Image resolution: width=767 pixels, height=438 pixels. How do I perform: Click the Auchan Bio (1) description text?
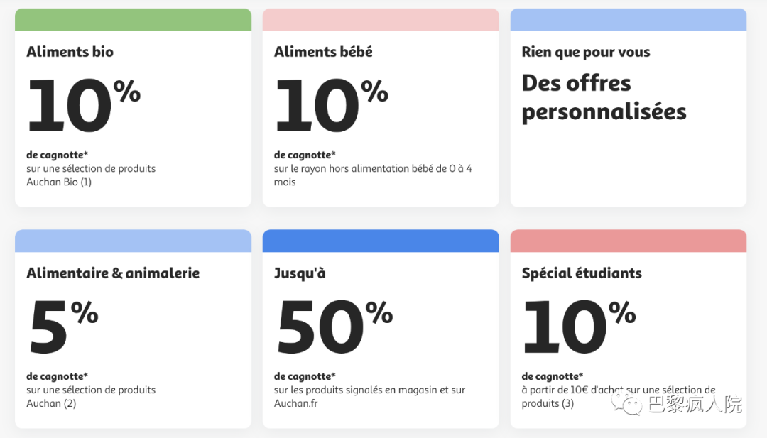[59, 182]
